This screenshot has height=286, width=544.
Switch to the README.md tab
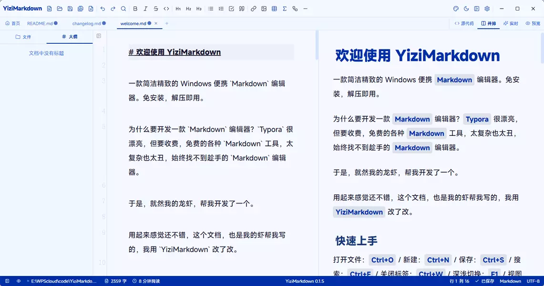tap(42, 23)
